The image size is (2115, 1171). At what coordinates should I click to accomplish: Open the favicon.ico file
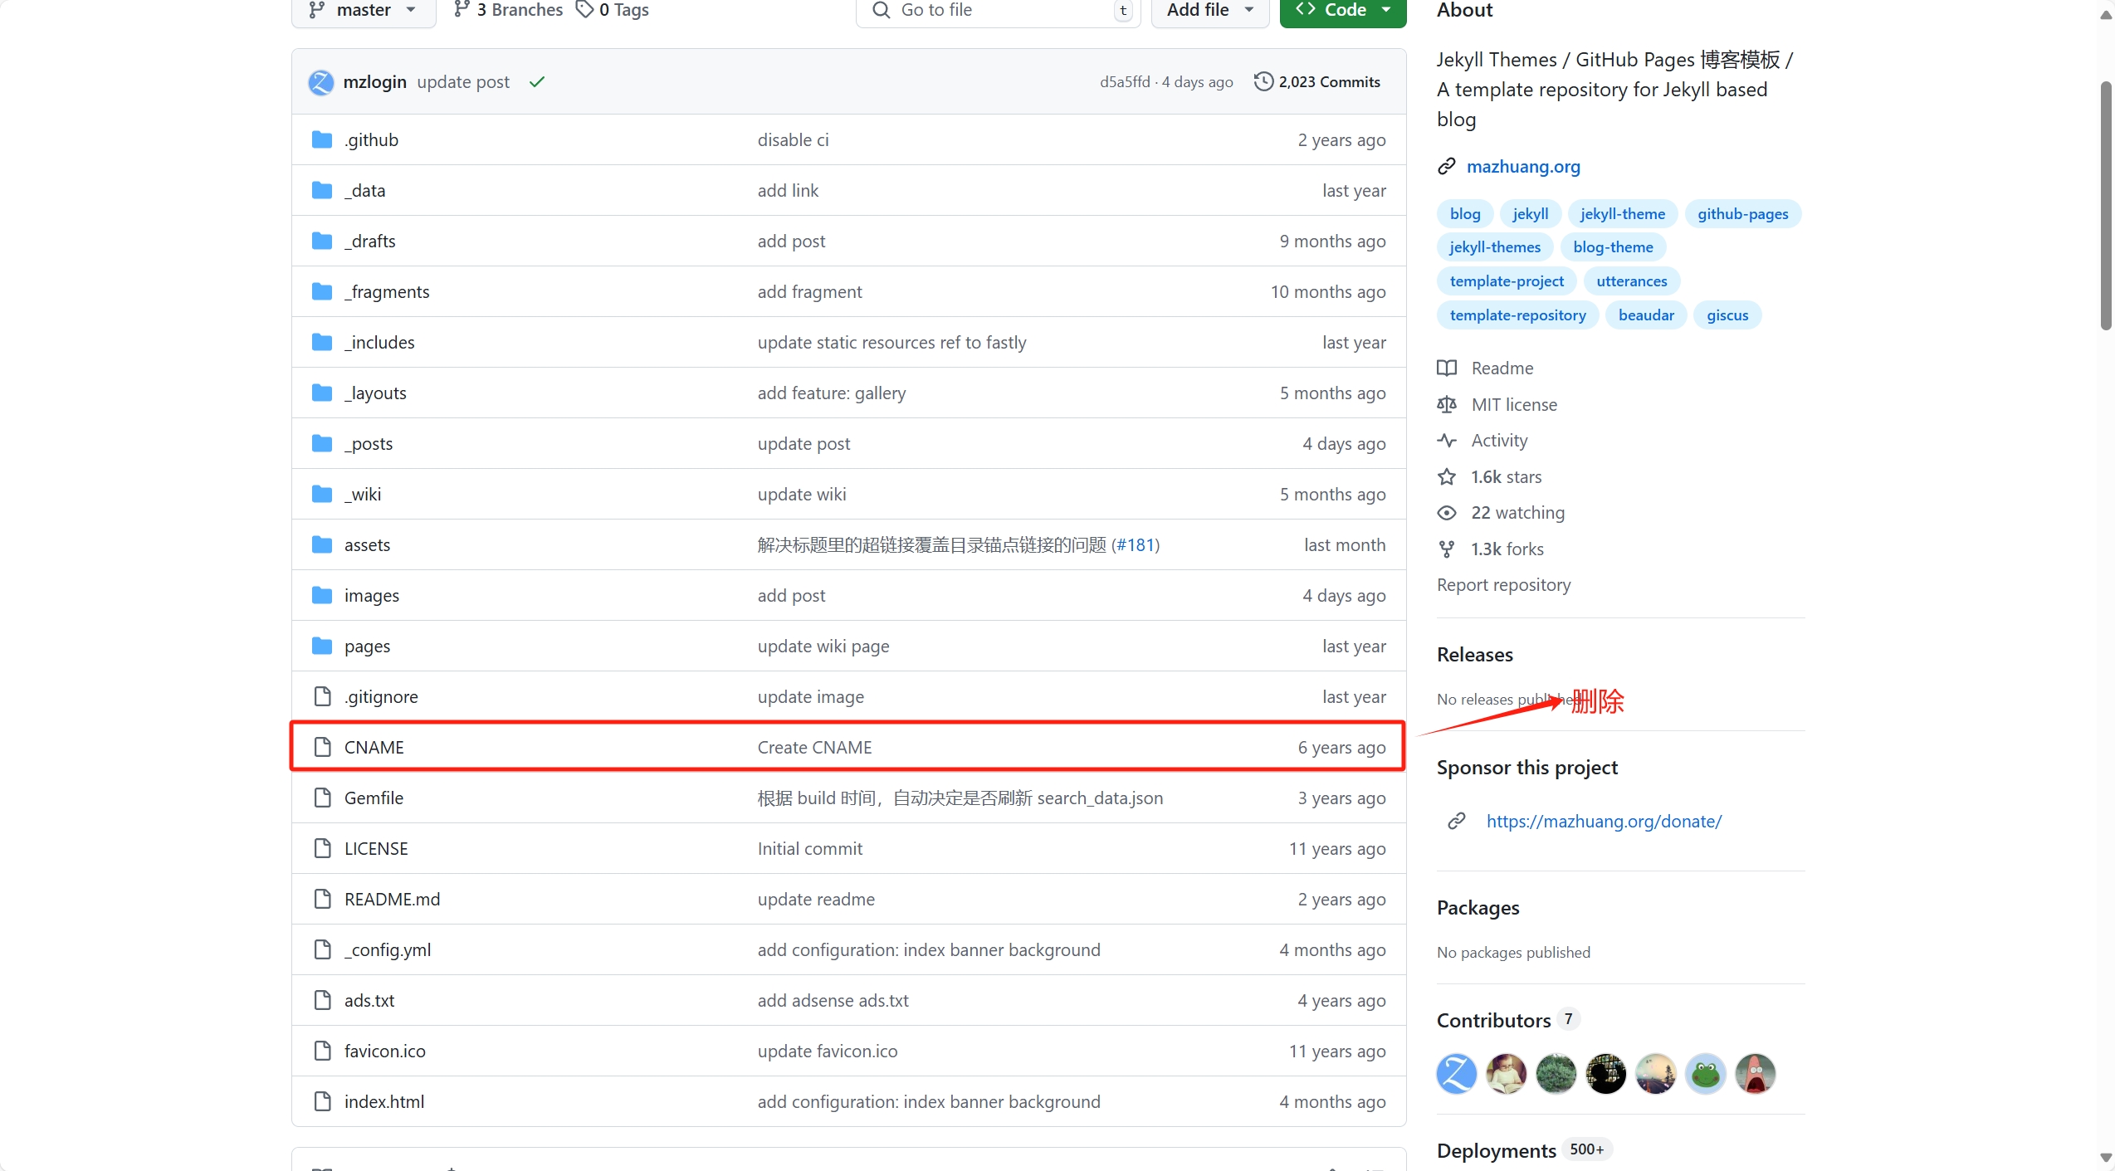click(385, 1051)
